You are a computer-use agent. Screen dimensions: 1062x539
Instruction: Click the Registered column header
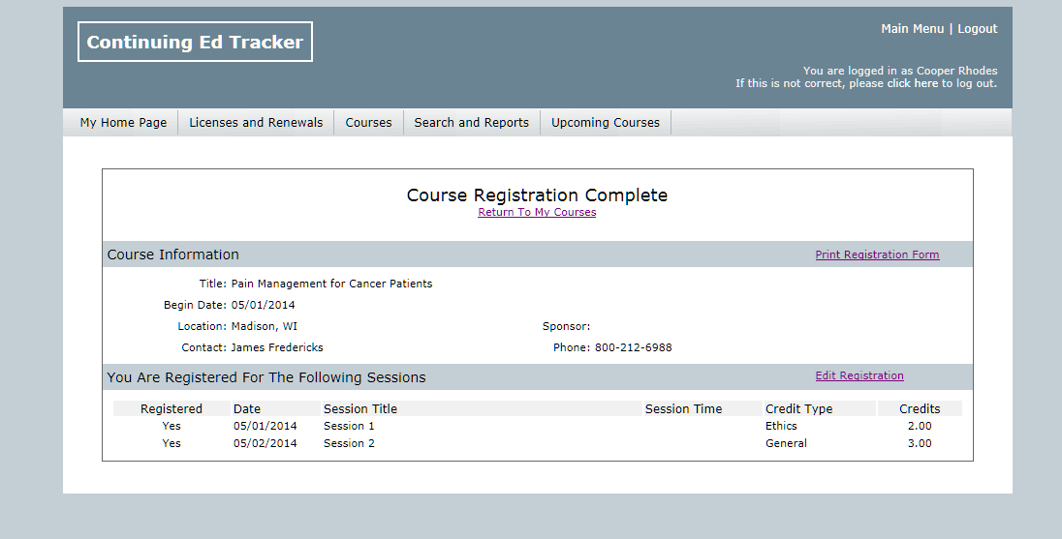tap(172, 409)
